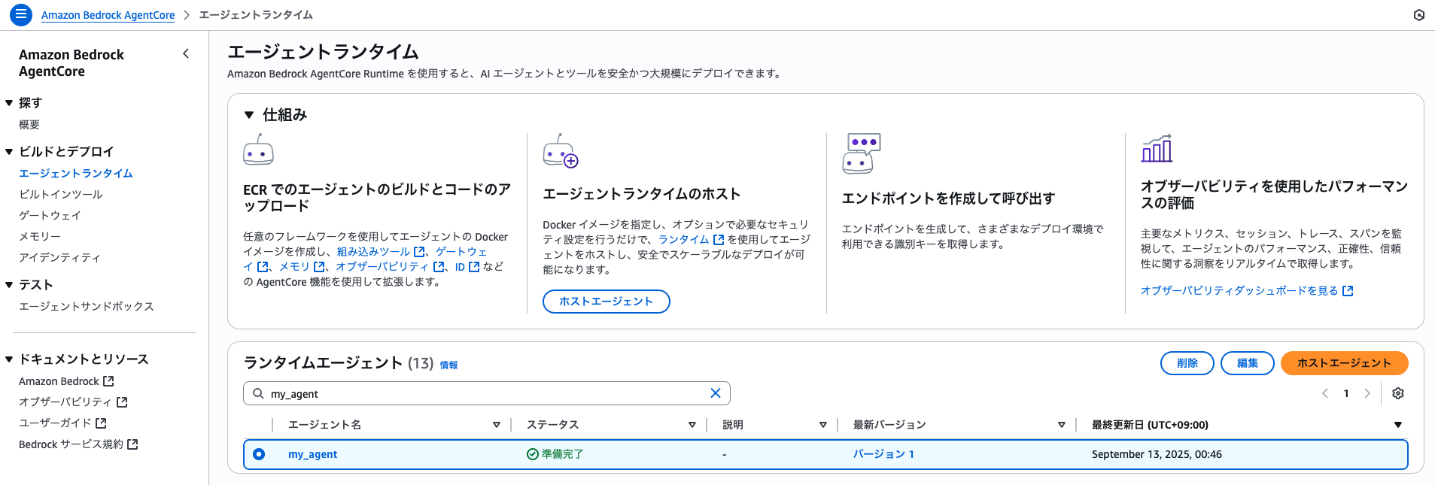Click the my_agent search filter field
This screenshot has width=1435, height=485.
click(x=487, y=393)
